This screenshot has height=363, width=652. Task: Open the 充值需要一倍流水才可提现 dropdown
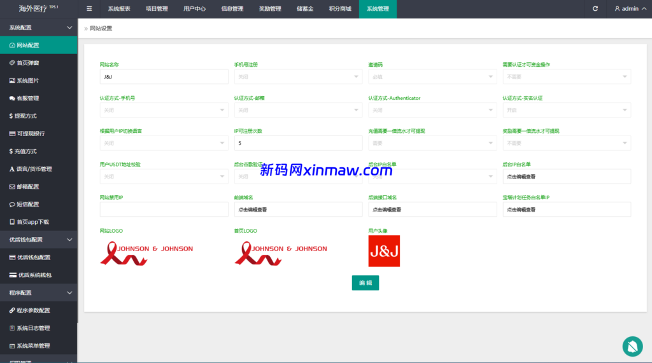coord(432,143)
